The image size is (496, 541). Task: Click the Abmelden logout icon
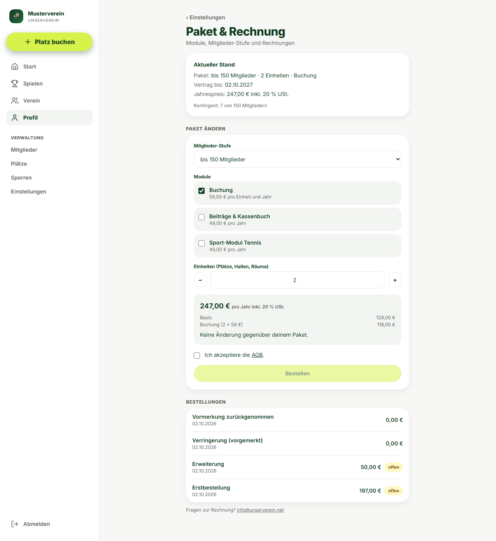(15, 524)
